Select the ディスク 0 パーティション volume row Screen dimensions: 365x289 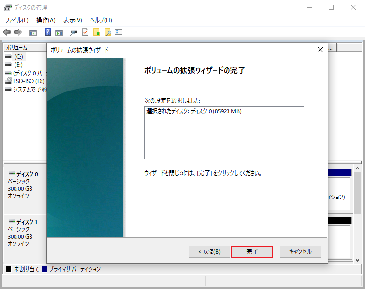[x=26, y=73]
